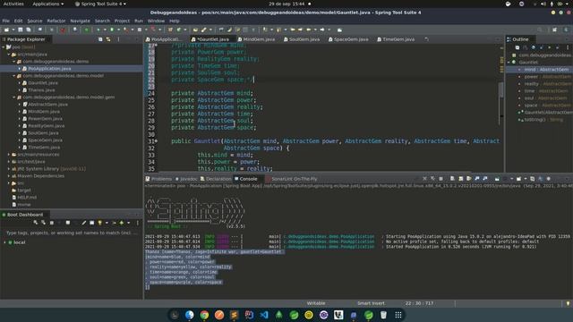Collapse the com.debuggeandoideas.demo.model.gem package
The width and height of the screenshot is (573, 322).
pos(14,97)
